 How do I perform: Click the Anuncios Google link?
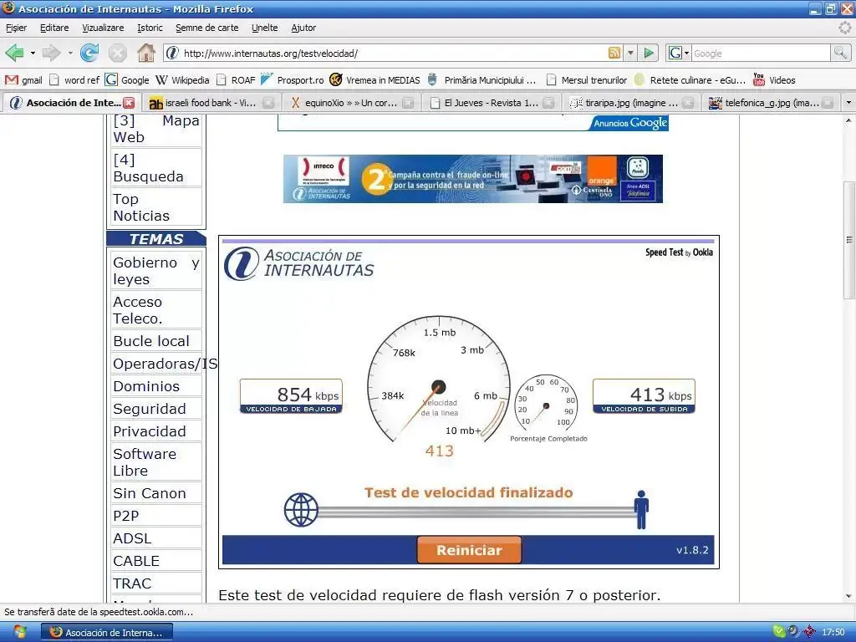(630, 124)
